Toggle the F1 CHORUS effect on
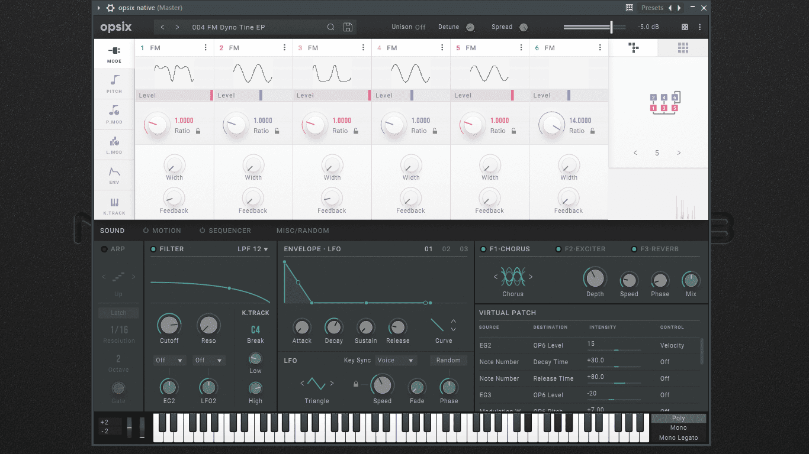The height and width of the screenshot is (454, 809). click(x=483, y=249)
